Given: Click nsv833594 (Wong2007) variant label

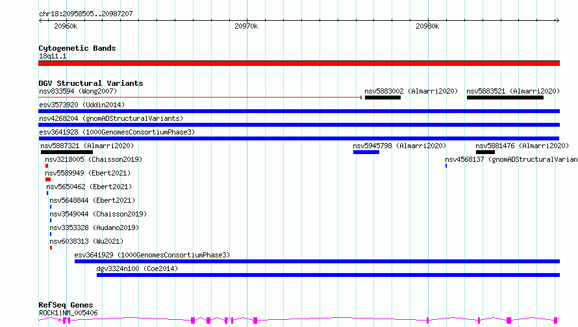Looking at the screenshot, I should click(78, 91).
